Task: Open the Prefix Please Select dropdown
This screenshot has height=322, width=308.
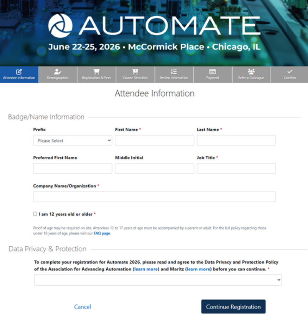Action: (73, 141)
